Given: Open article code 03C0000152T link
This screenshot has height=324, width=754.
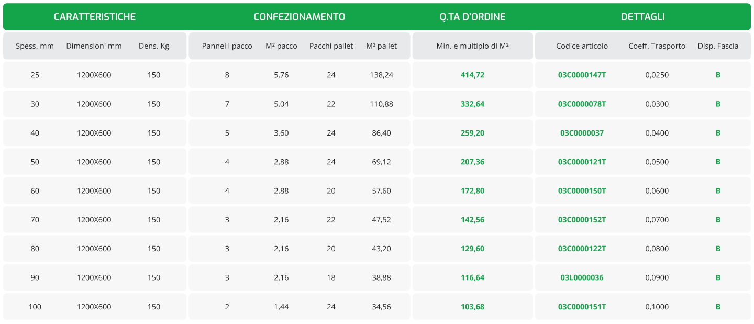Looking at the screenshot, I should (582, 220).
